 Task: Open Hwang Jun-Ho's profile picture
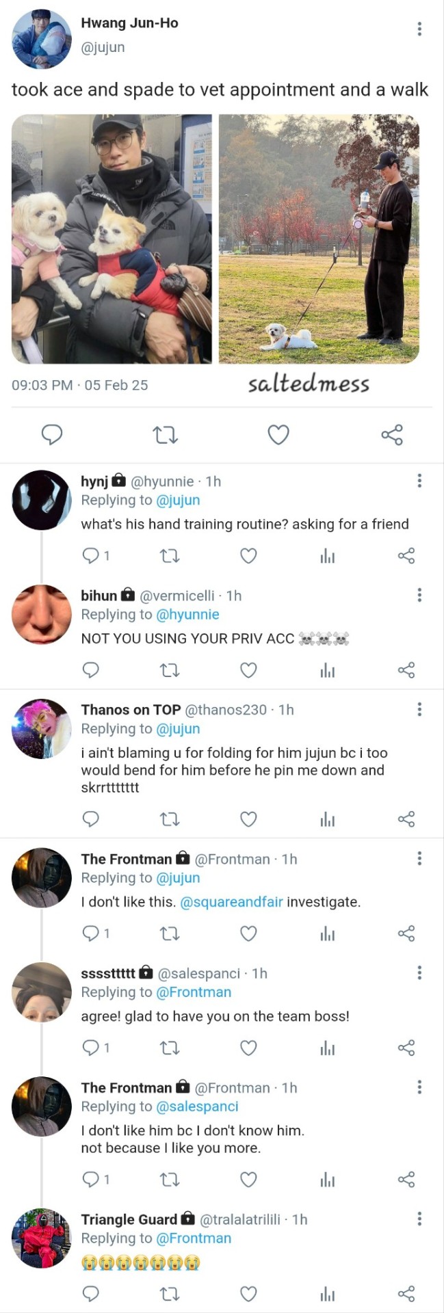click(42, 39)
